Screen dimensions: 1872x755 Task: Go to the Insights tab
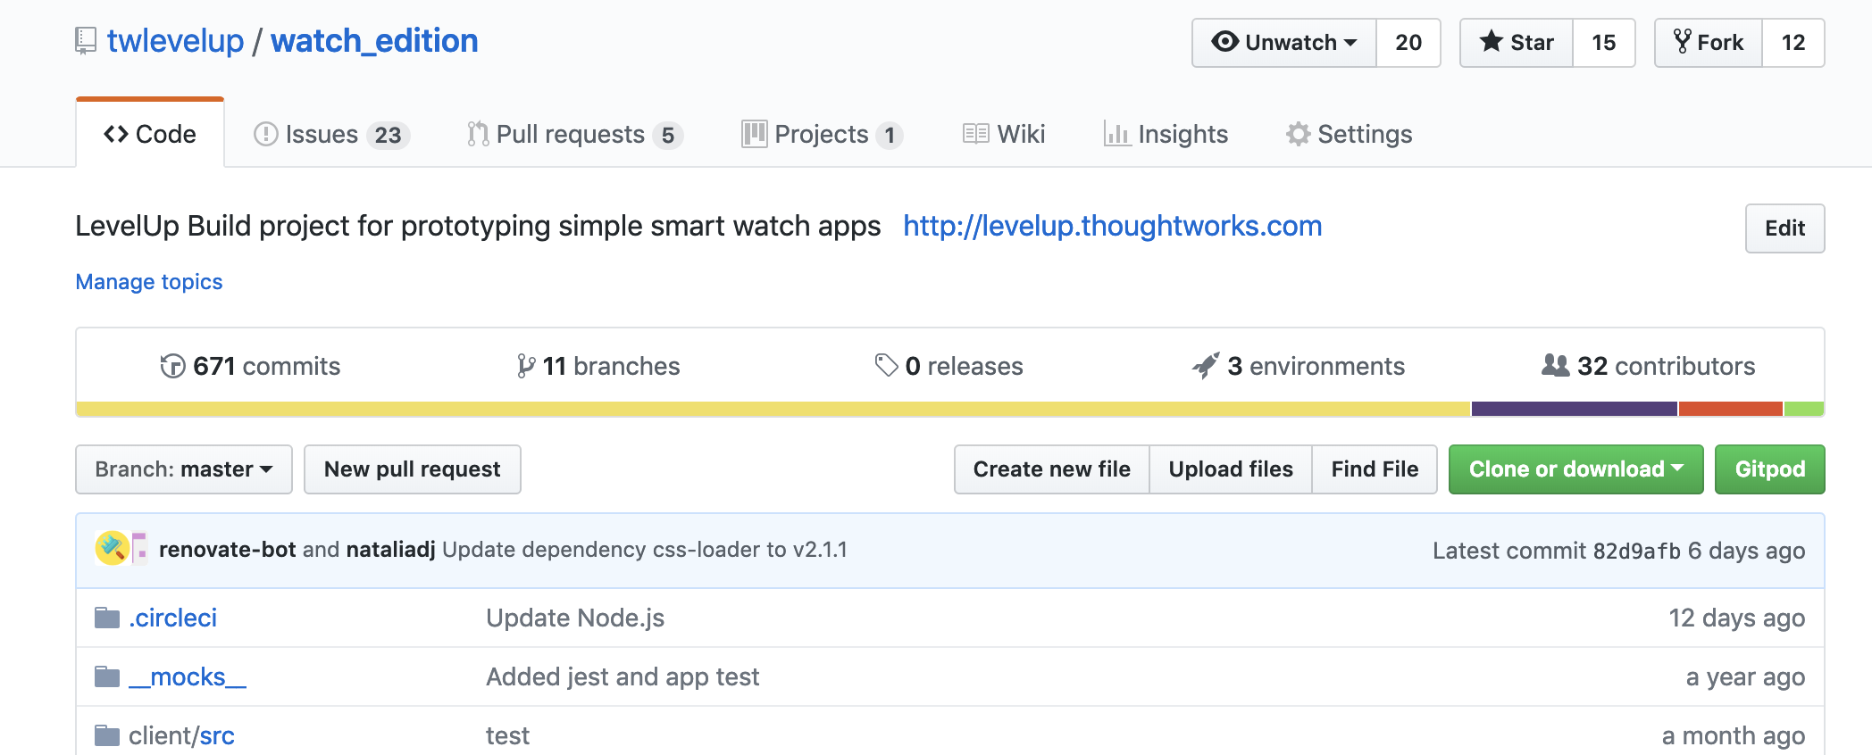click(x=1166, y=134)
